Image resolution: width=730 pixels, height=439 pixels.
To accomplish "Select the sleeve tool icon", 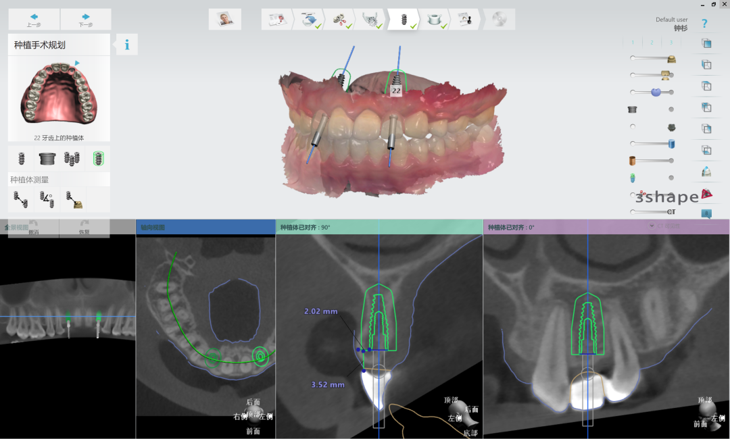I will (47, 159).
